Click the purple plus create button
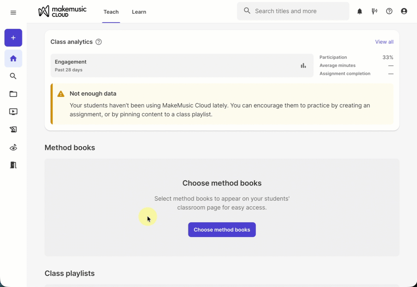The width and height of the screenshot is (417, 287). point(13,38)
